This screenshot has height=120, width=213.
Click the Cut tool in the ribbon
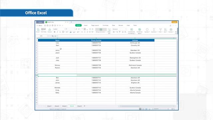point(44,29)
